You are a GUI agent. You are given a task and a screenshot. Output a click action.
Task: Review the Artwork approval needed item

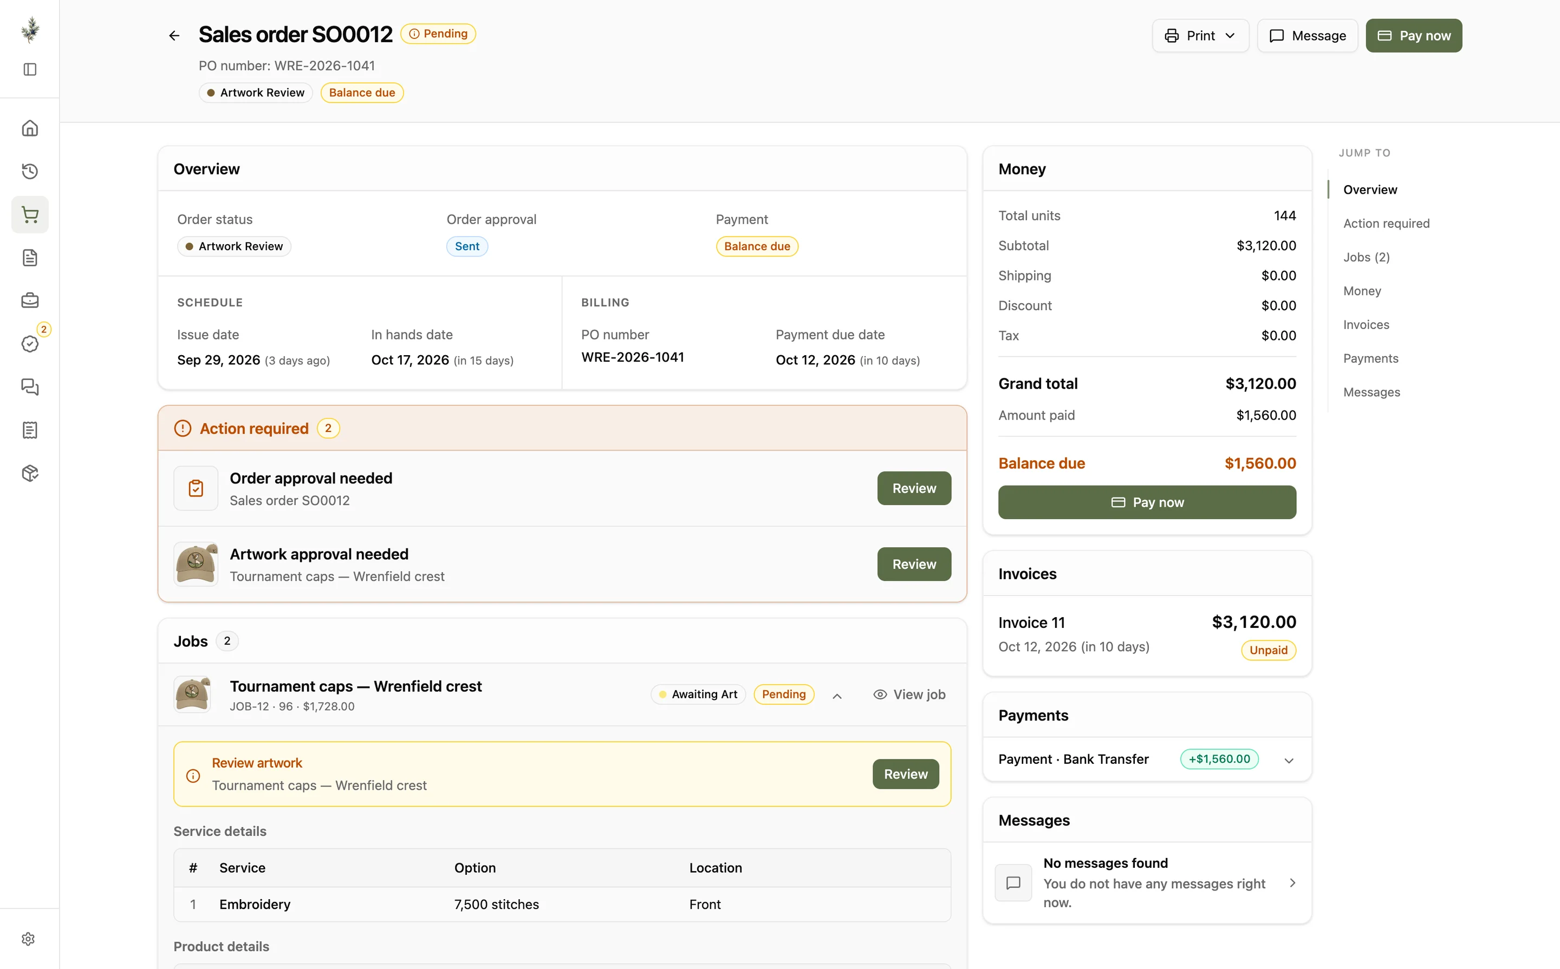[x=914, y=564]
